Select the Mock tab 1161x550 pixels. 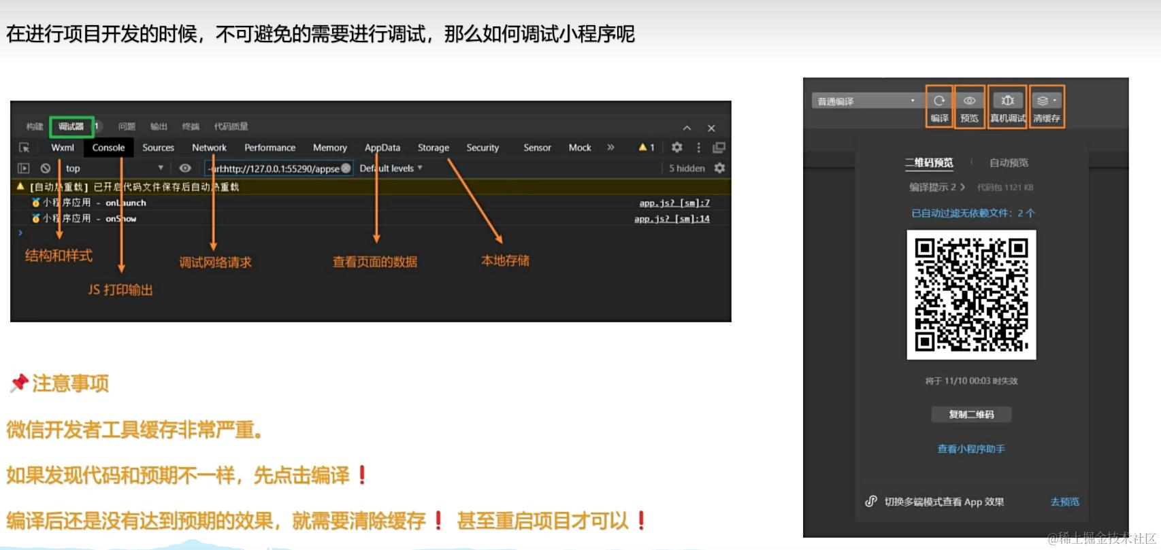coord(580,148)
